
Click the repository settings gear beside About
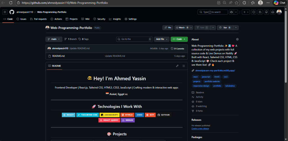point(237,39)
